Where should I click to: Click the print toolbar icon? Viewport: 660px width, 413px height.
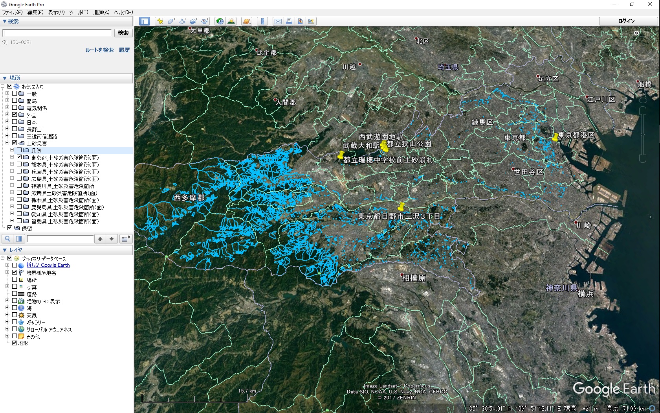tap(289, 21)
